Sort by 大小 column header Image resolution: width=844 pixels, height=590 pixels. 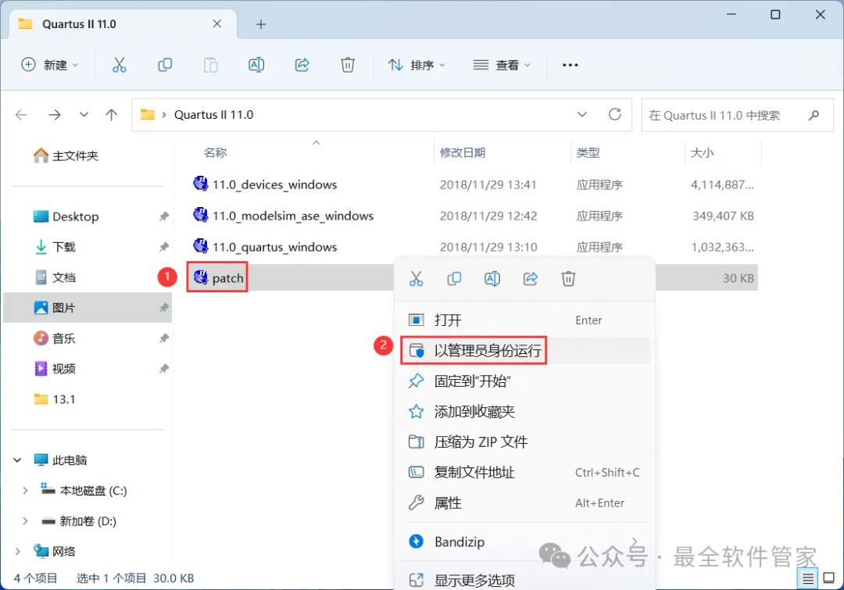pyautogui.click(x=702, y=153)
